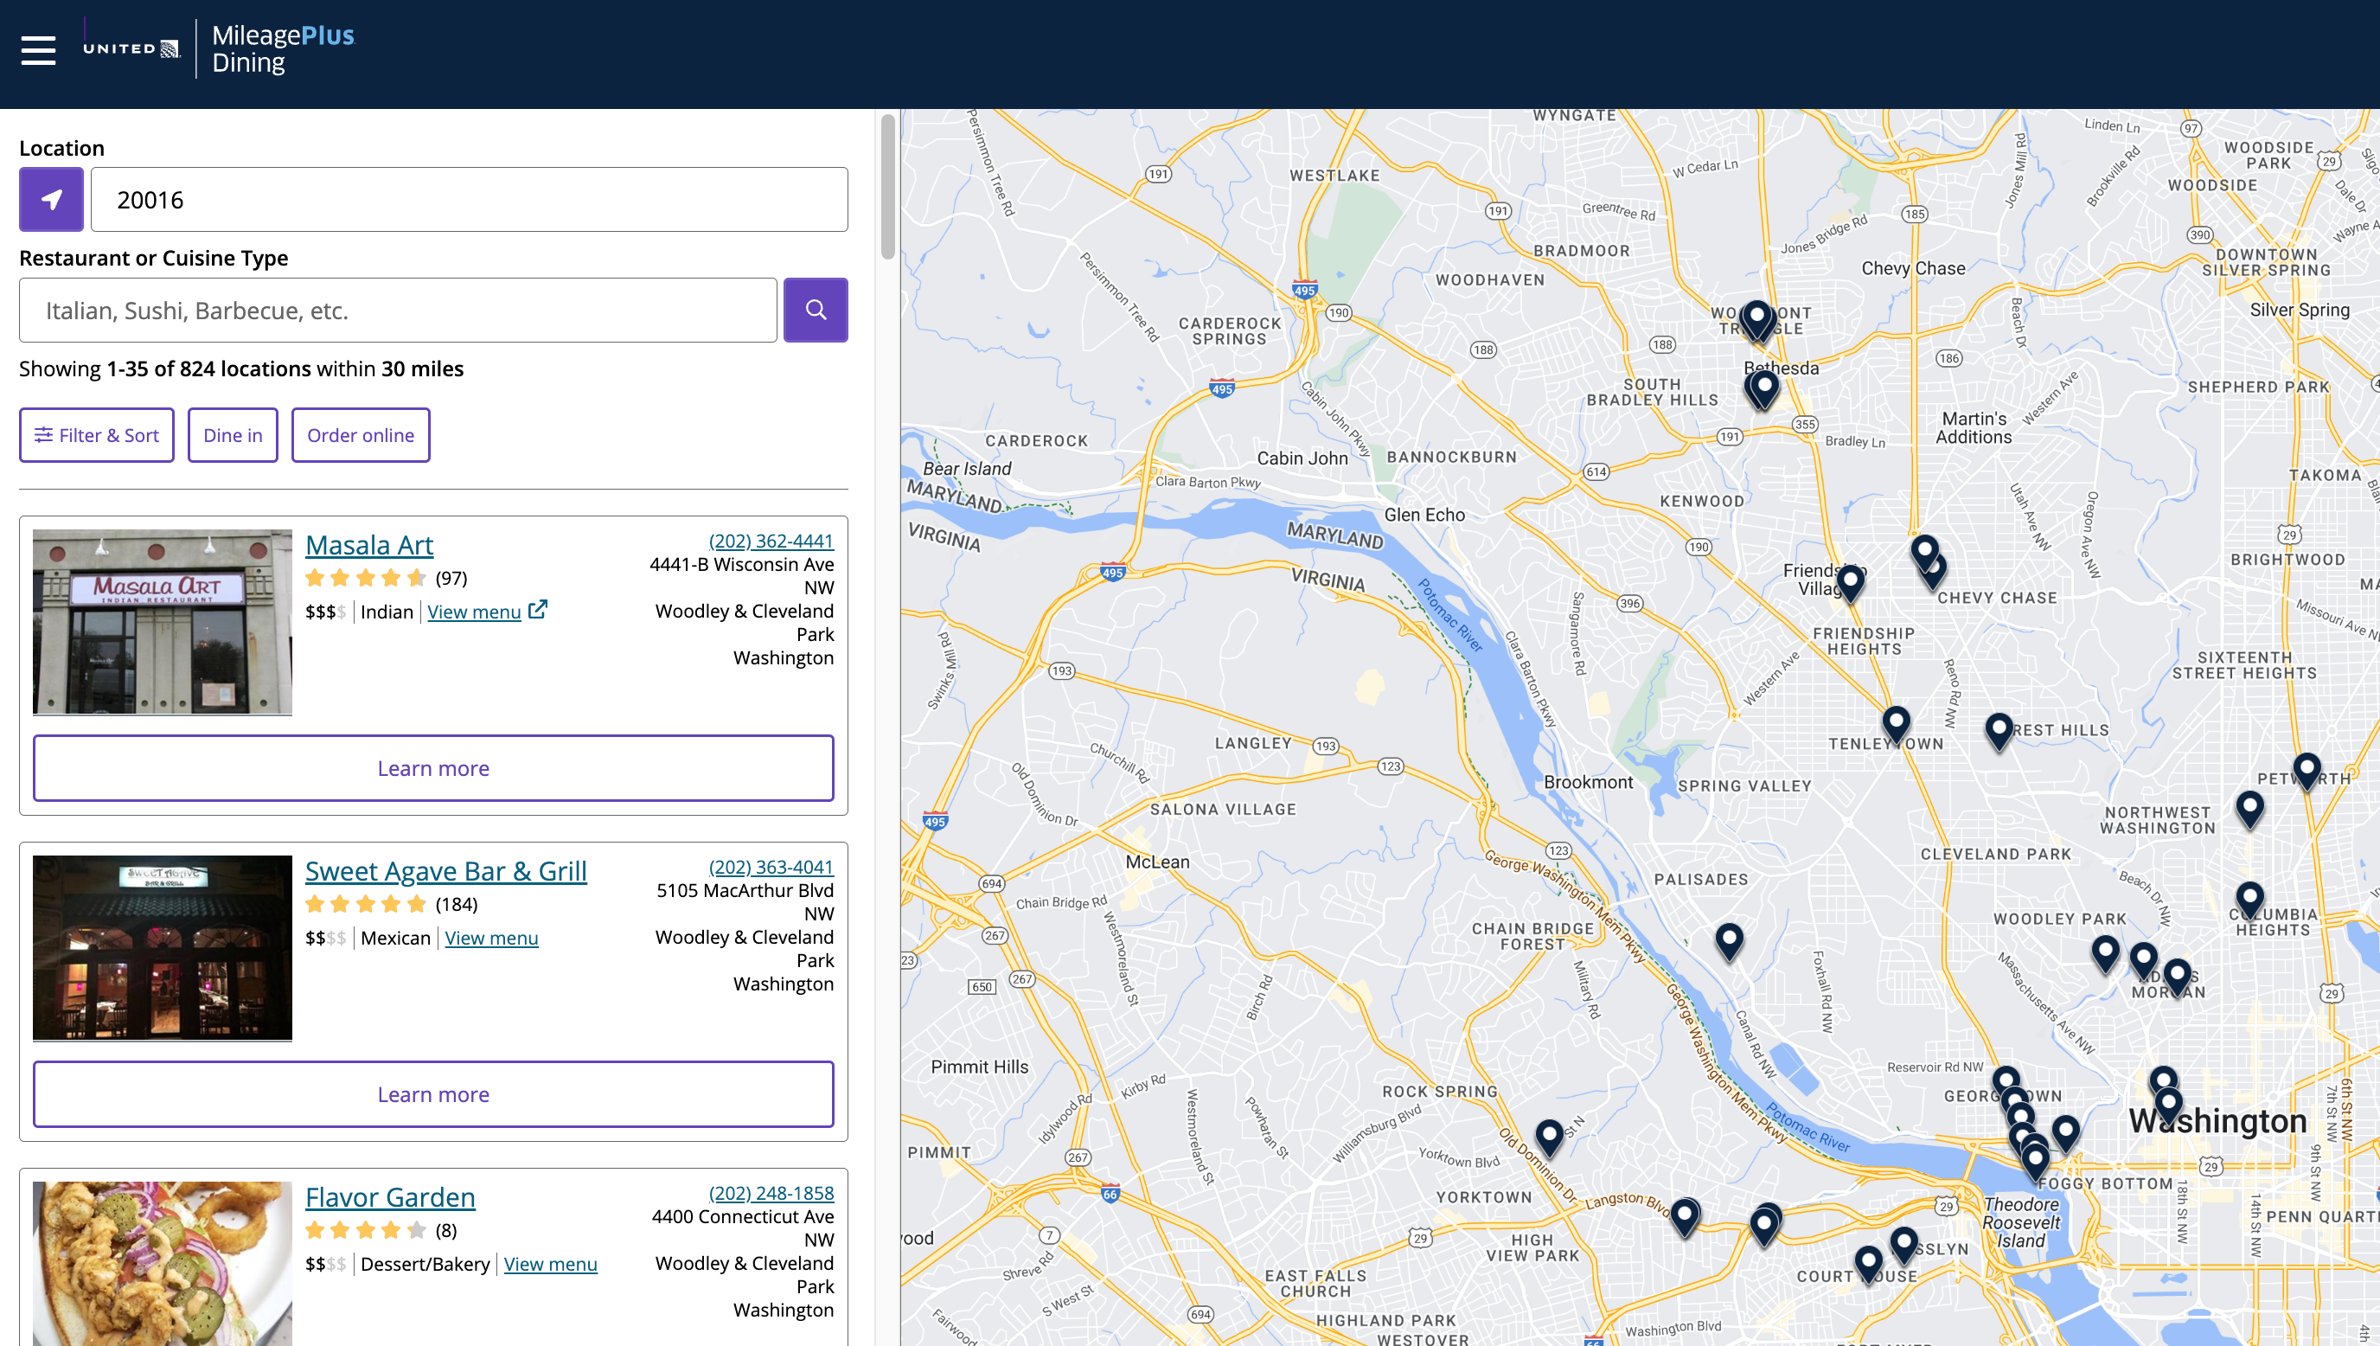
Task: Click the United logo in the header
Action: point(131,48)
